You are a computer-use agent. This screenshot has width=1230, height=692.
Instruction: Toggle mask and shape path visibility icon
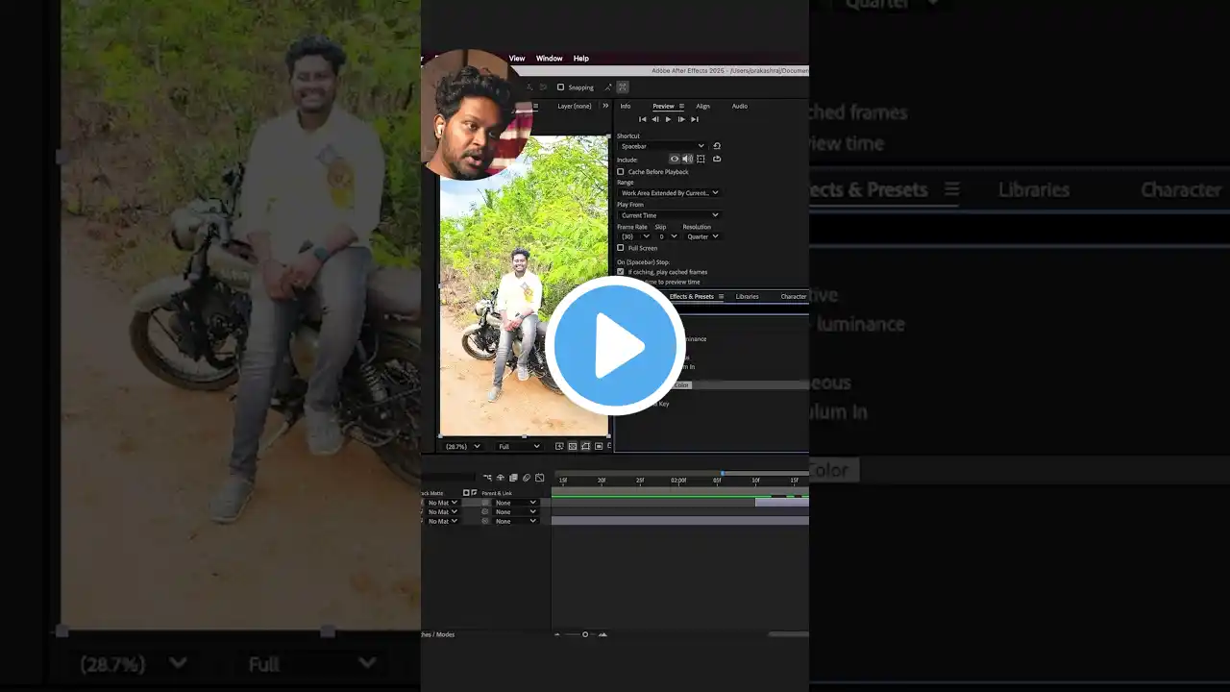pos(585,446)
